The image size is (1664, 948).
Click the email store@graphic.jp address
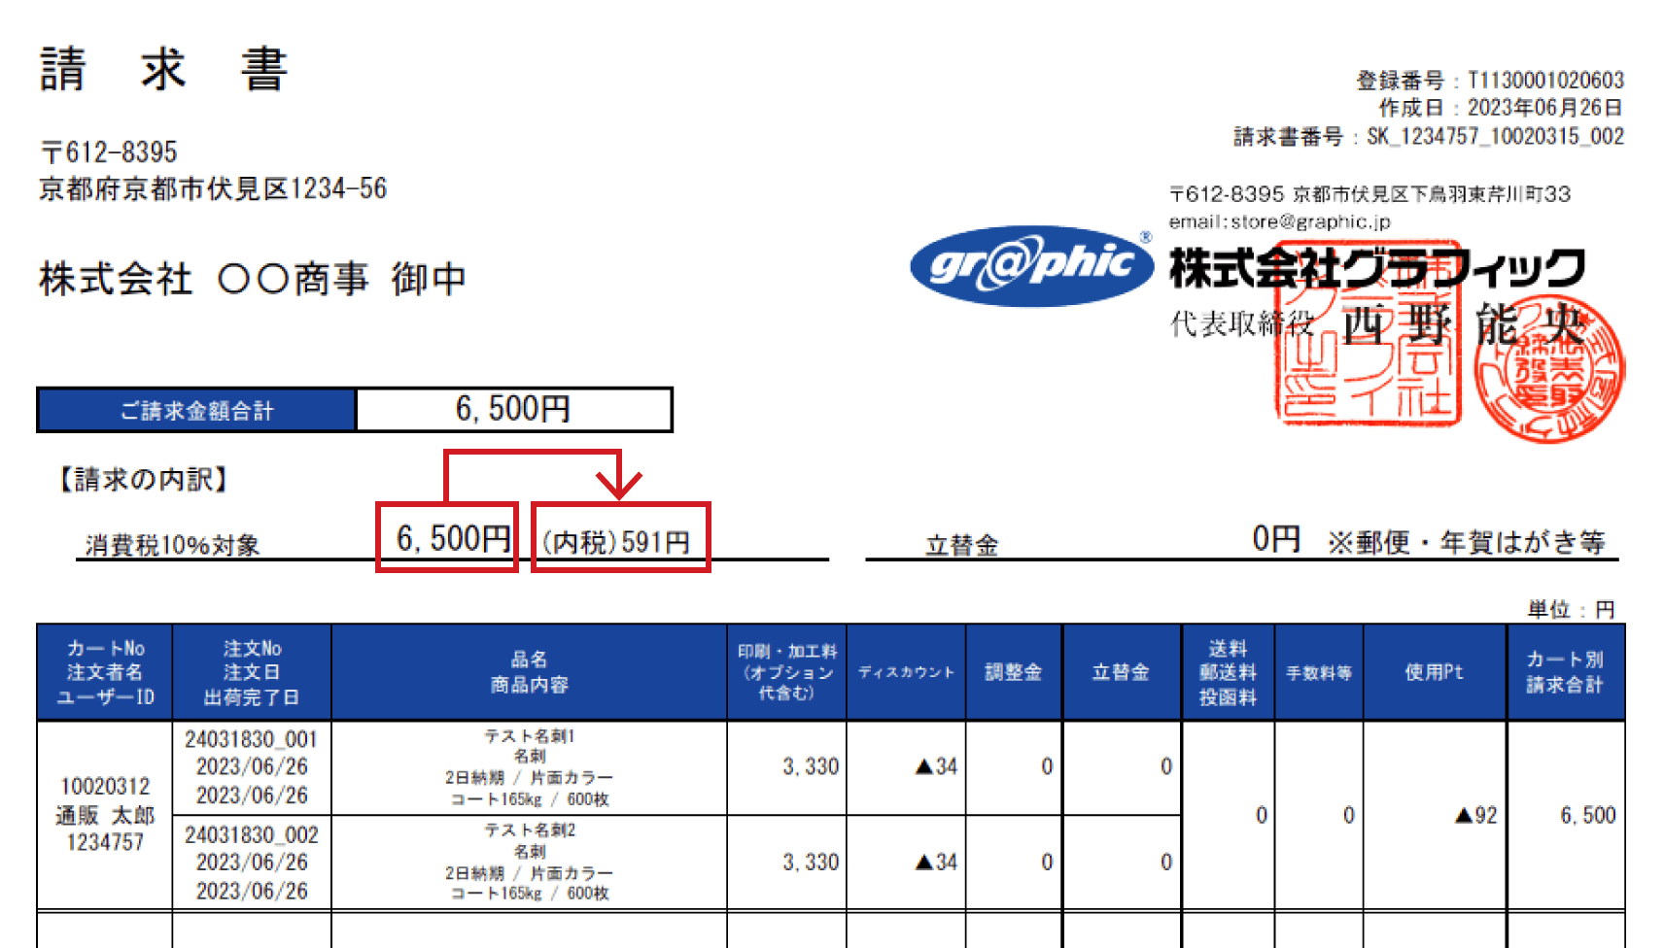point(1279,221)
